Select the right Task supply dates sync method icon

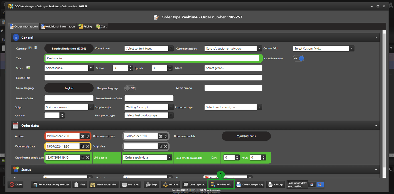[320, 184]
